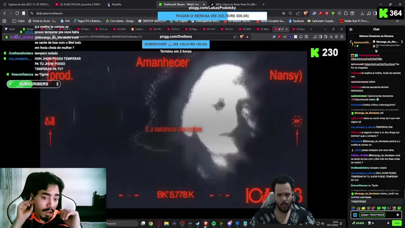Screen dimensions: 405x228
Task: Switch to the Rastaflix tab
Action: coord(114,4)
